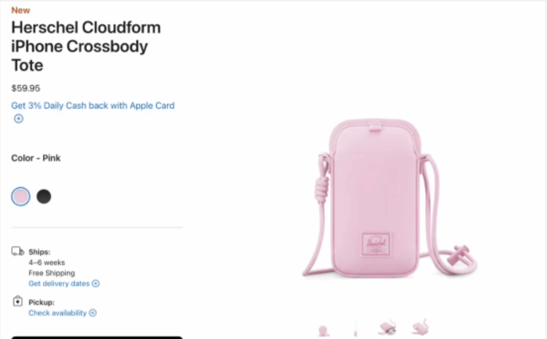The height and width of the screenshot is (339, 547).
Task: Click the Herschel Cloudform product title
Action: [x=86, y=46]
